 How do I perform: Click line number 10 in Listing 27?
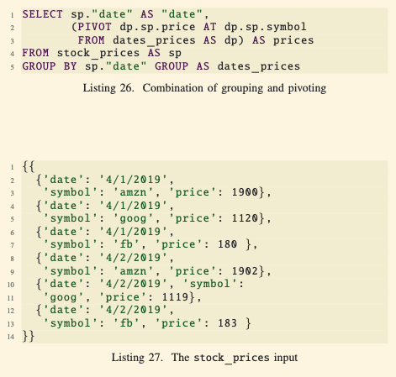point(11,285)
